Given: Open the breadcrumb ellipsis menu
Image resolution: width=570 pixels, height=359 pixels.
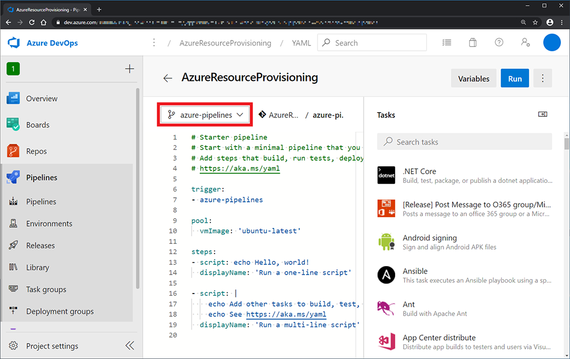Looking at the screenshot, I should (154, 43).
